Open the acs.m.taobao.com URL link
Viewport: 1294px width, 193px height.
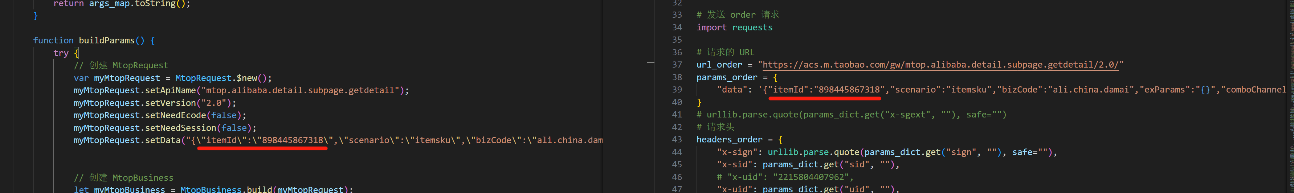pyautogui.click(x=940, y=65)
